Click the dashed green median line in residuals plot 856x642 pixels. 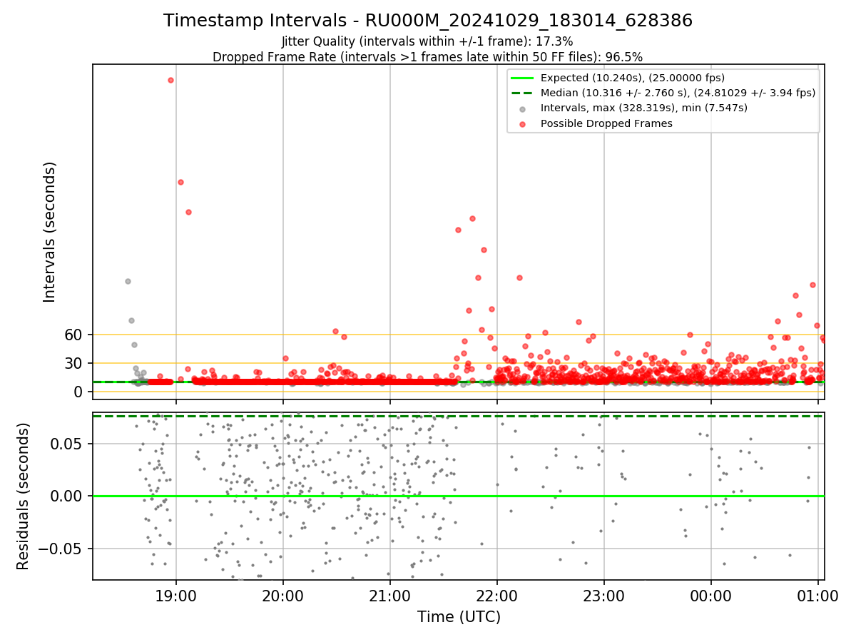tap(459, 416)
